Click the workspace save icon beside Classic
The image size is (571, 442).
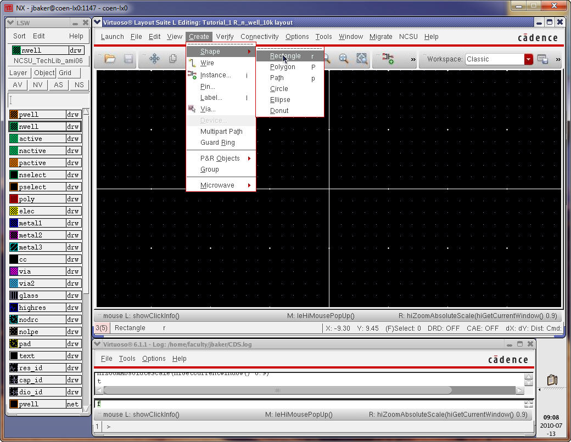[542, 59]
